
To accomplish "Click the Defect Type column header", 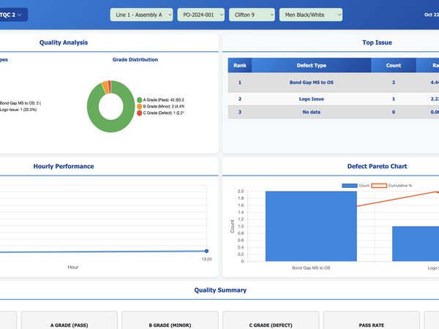I will tap(312, 66).
